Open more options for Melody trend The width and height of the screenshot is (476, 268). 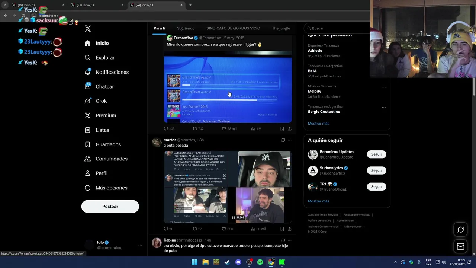384,87
